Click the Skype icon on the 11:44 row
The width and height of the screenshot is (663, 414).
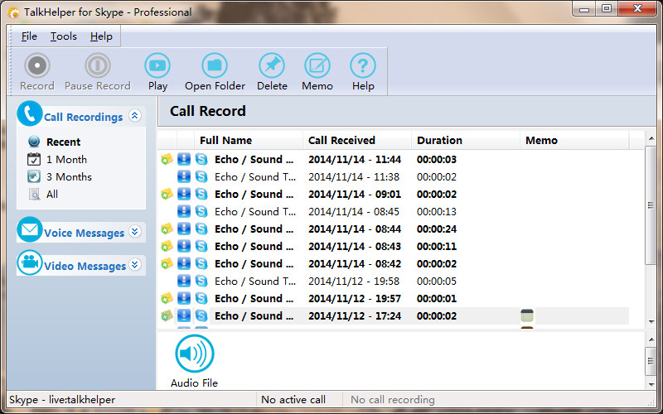(201, 159)
